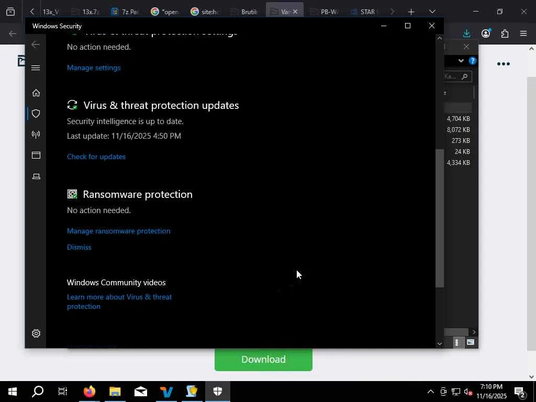The image size is (536, 402).
Task: Switch to PB-W browser tab
Action: (323, 12)
